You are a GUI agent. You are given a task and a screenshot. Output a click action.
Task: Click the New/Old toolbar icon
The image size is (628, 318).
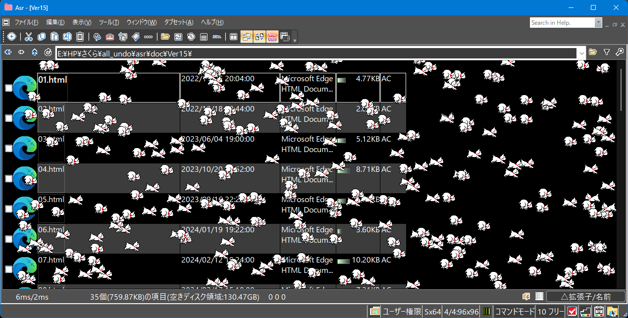click(x=272, y=37)
